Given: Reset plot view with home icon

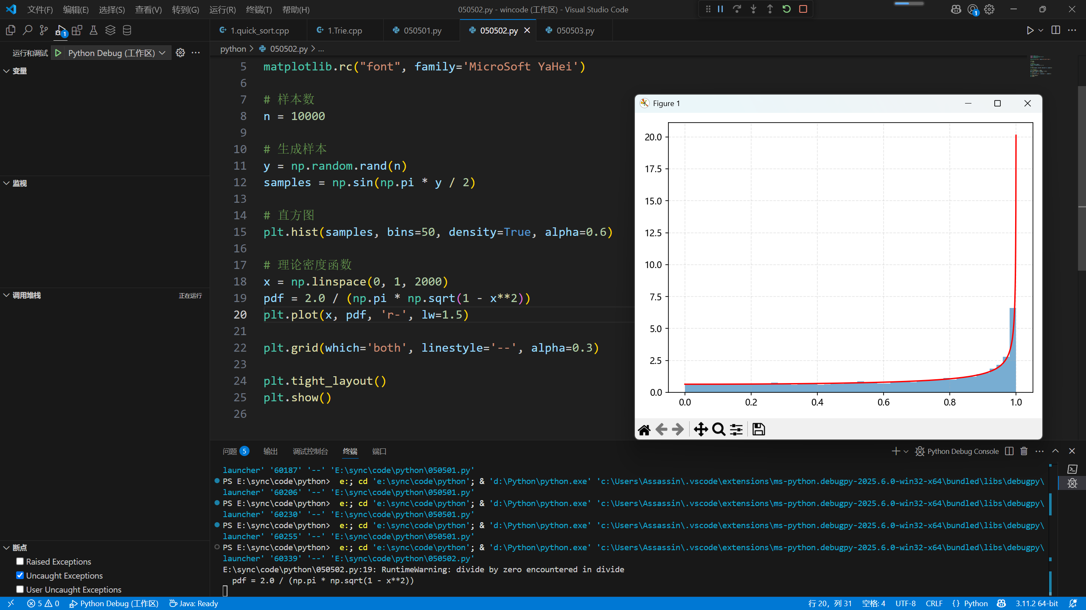Looking at the screenshot, I should 644,430.
